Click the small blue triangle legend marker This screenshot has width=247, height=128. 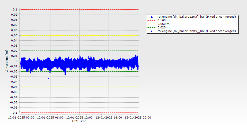[152, 31]
